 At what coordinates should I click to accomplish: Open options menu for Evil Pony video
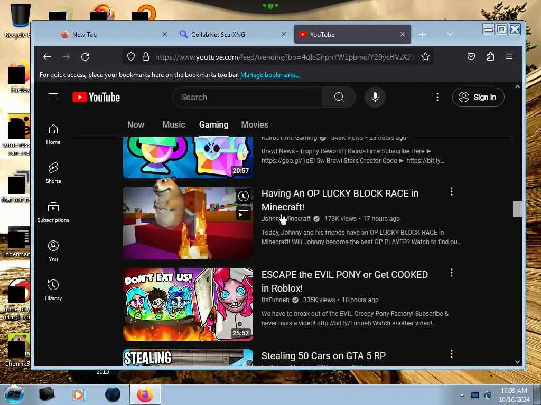click(x=451, y=273)
